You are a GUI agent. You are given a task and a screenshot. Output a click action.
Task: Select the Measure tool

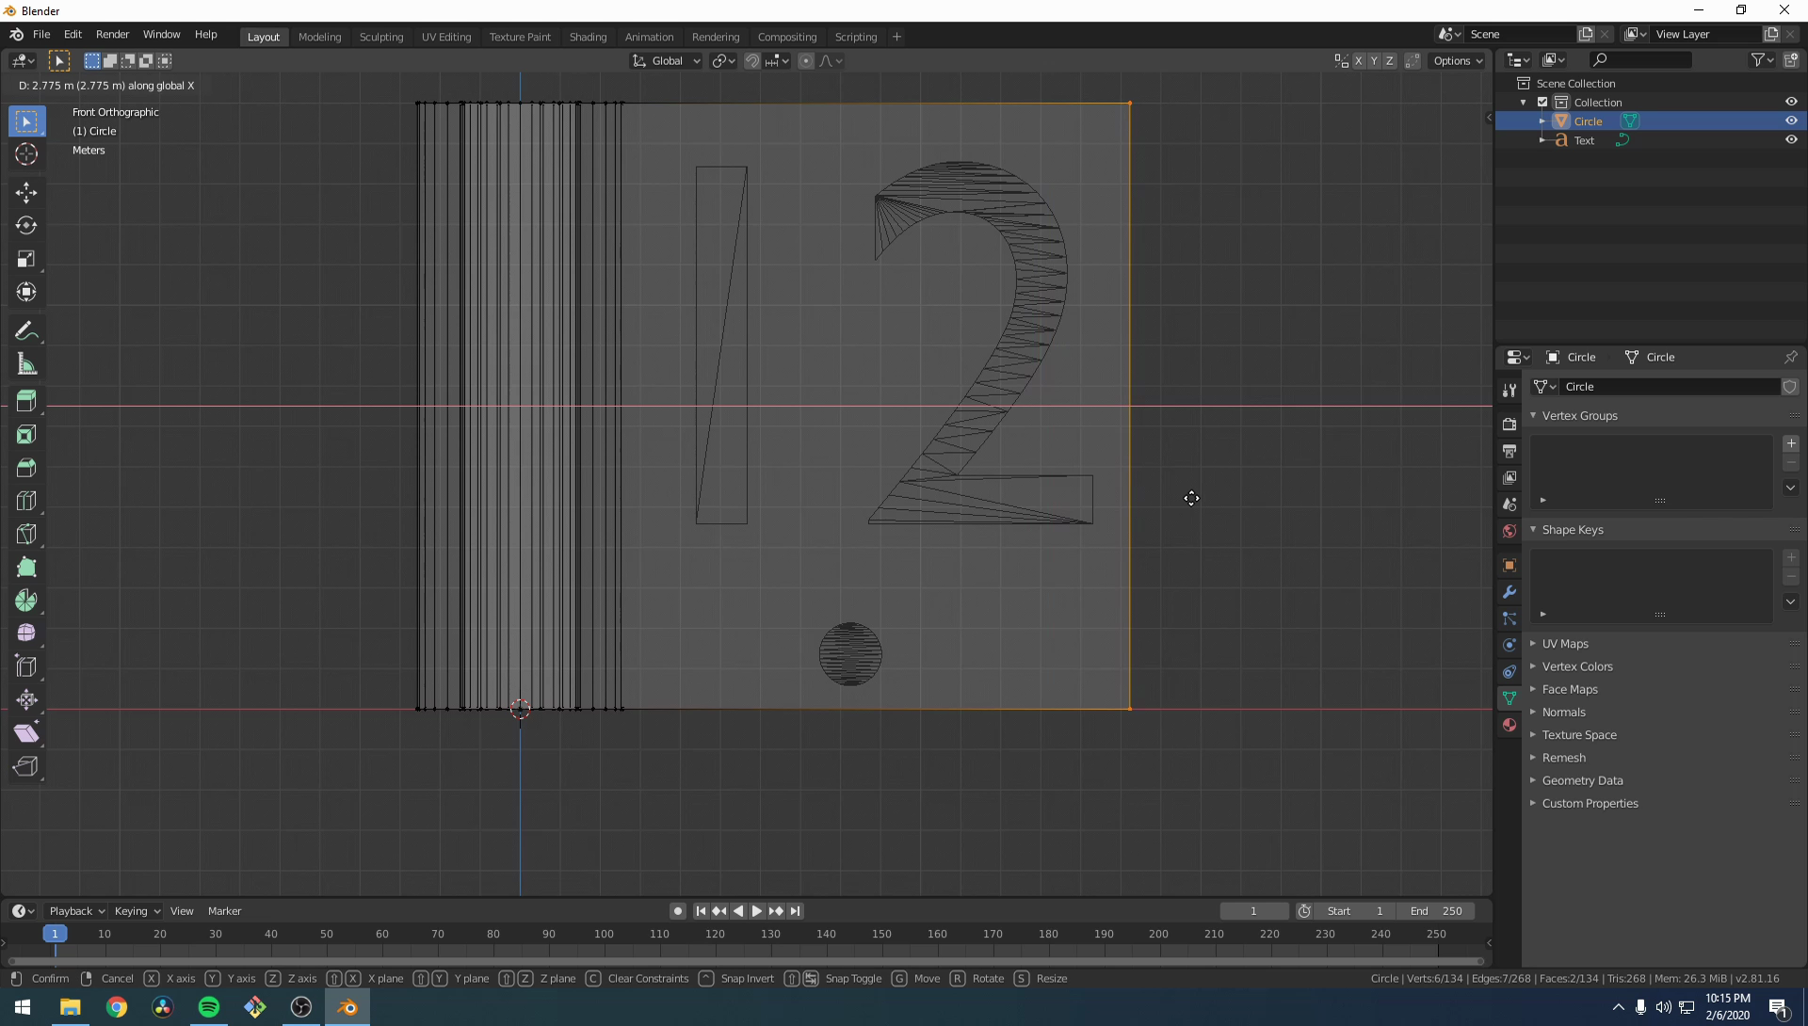pos(26,364)
